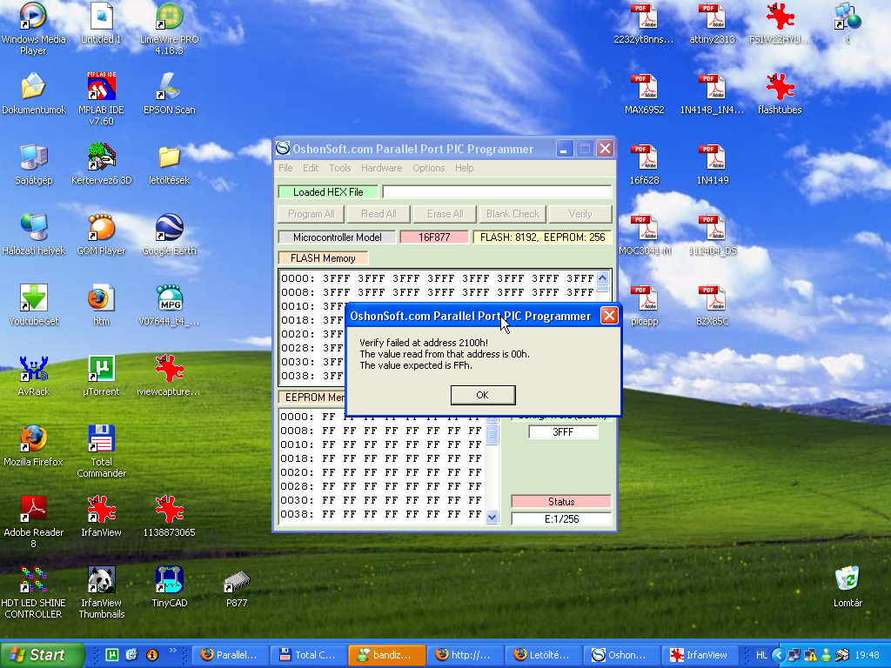Open the attiny2313 PDF file
The height and width of the screenshot is (668, 891).
point(712,23)
